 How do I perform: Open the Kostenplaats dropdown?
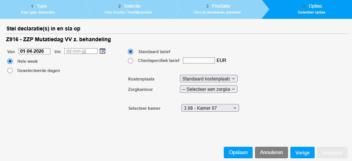pyautogui.click(x=209, y=79)
